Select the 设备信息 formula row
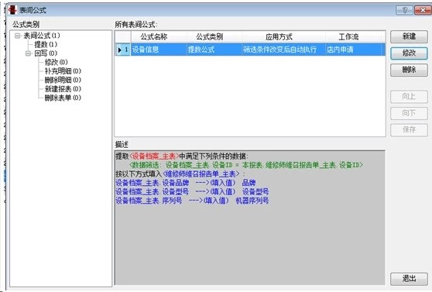432x292 pixels. point(250,50)
